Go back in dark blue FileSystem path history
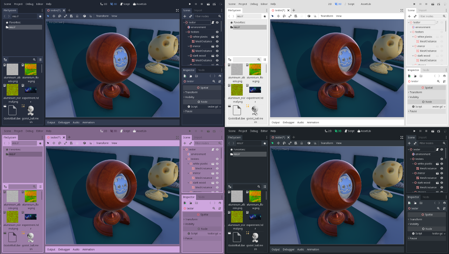The width and height of the screenshot is (449, 254). pyautogui.click(x=5, y=16)
